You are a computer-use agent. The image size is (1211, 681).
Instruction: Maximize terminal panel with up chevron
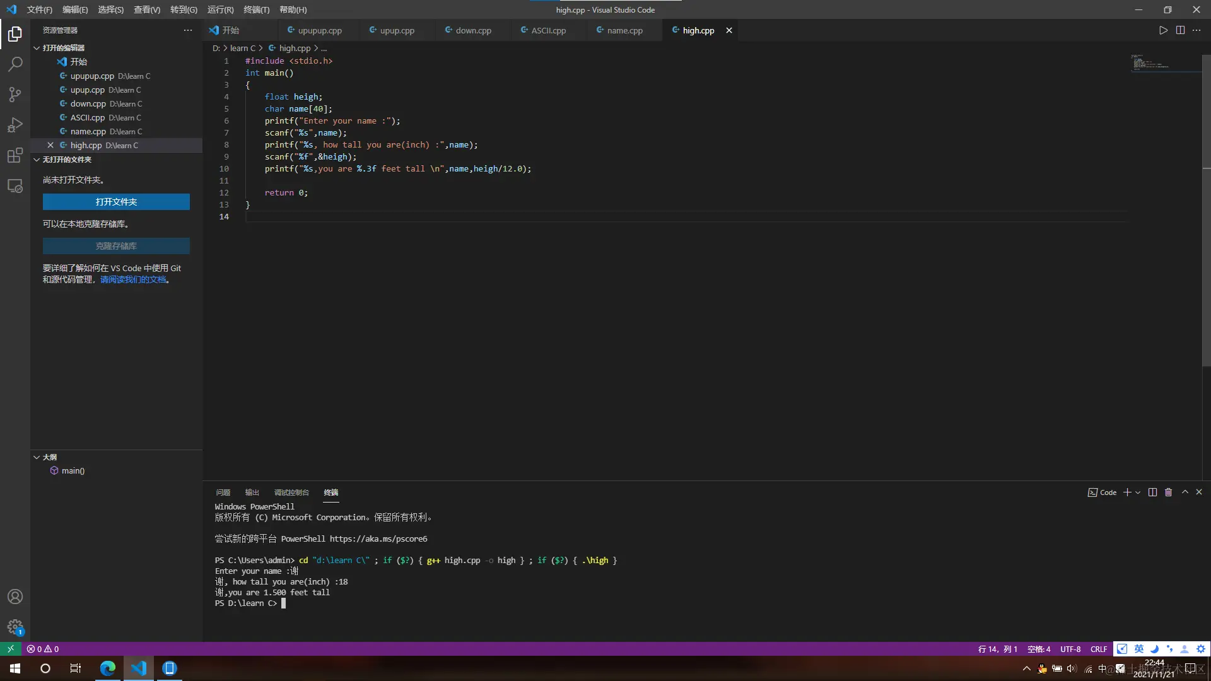(1185, 492)
